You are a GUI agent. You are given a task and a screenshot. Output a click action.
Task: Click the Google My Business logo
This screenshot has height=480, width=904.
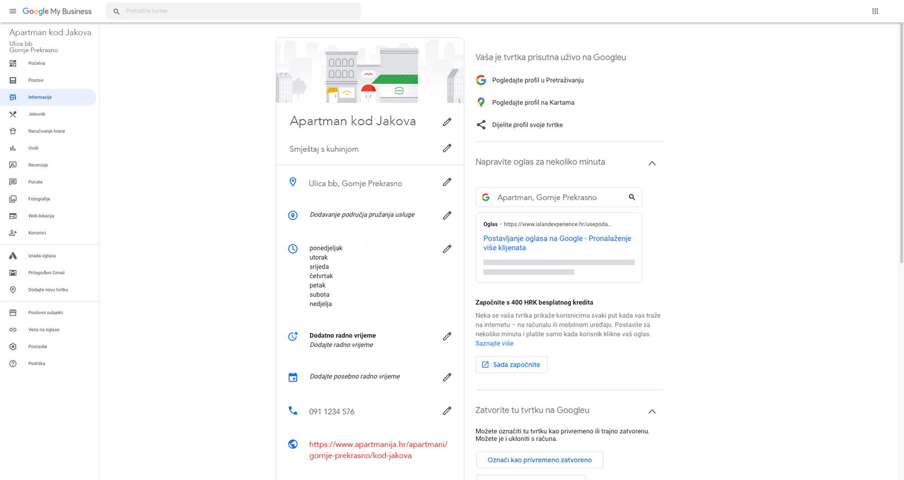click(57, 11)
